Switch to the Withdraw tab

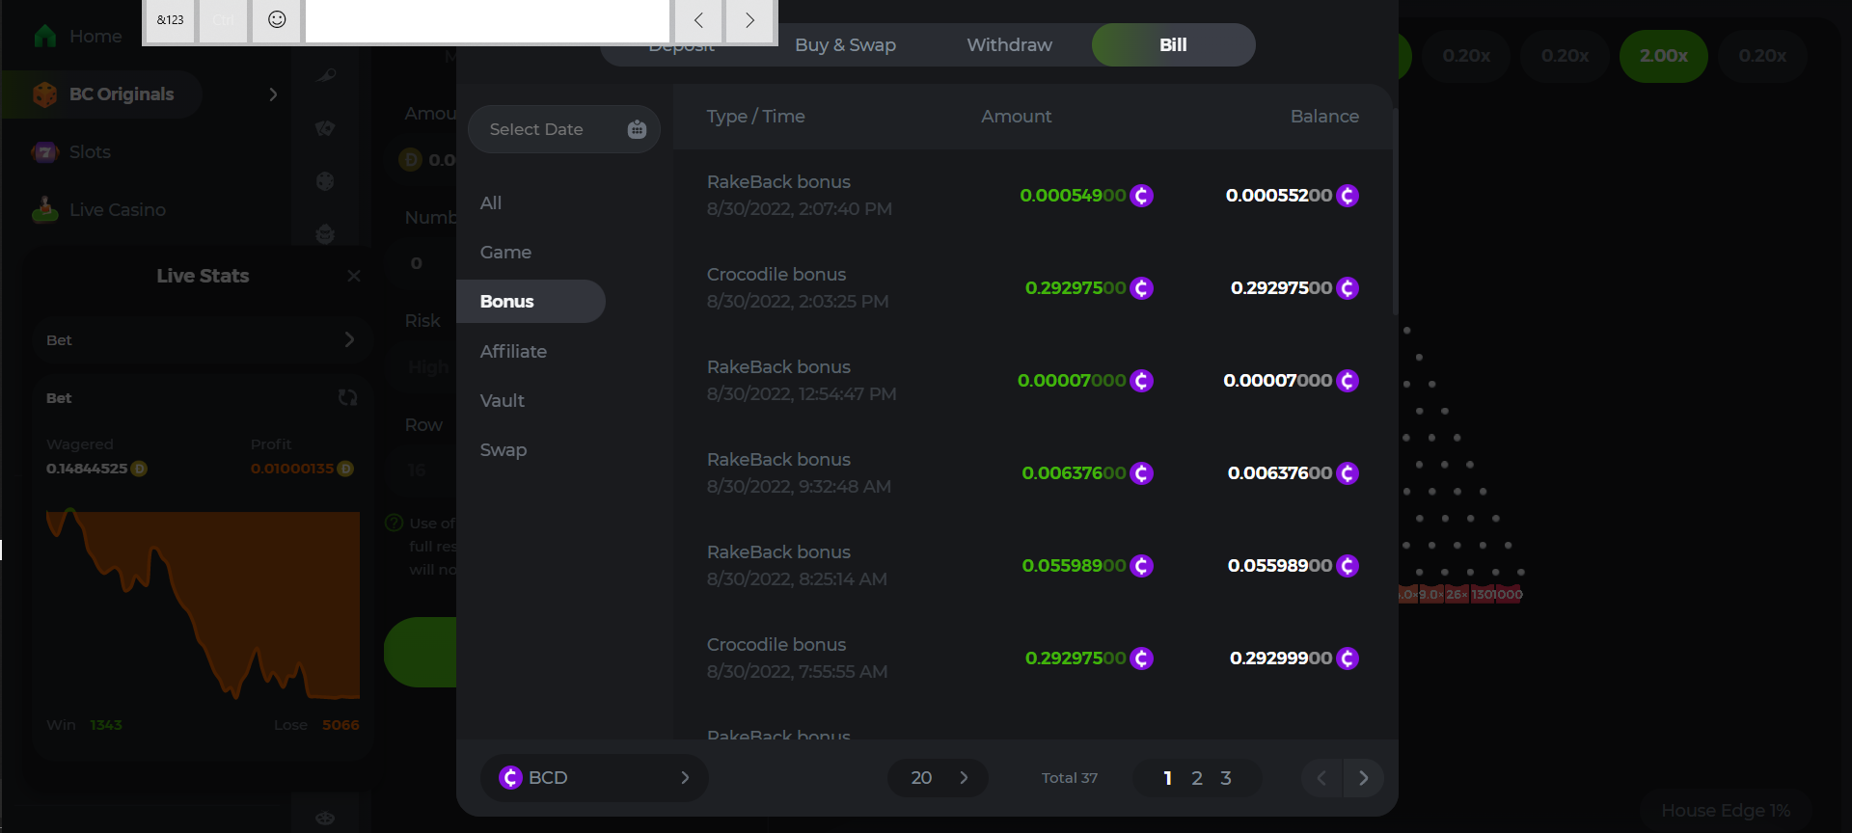pyautogui.click(x=1009, y=45)
